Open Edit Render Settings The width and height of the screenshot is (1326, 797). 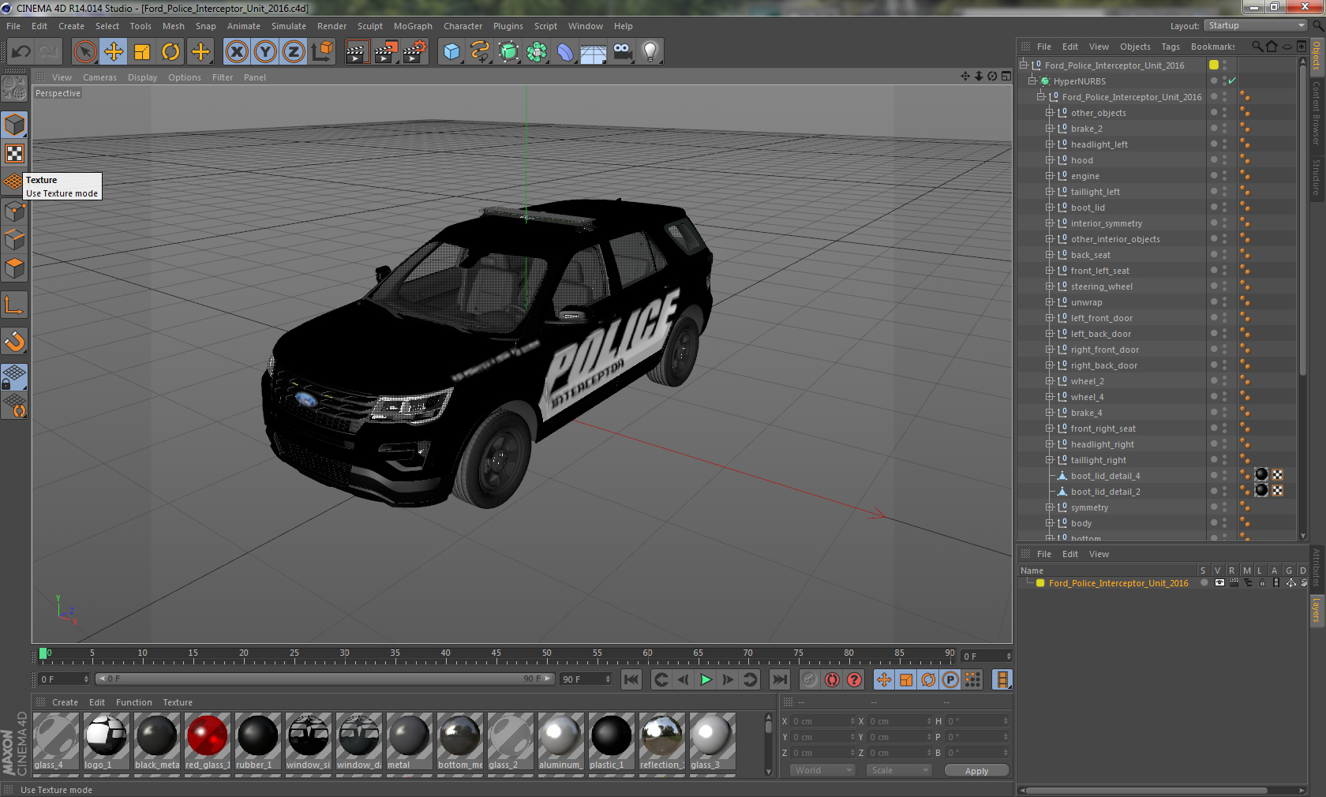tap(414, 52)
